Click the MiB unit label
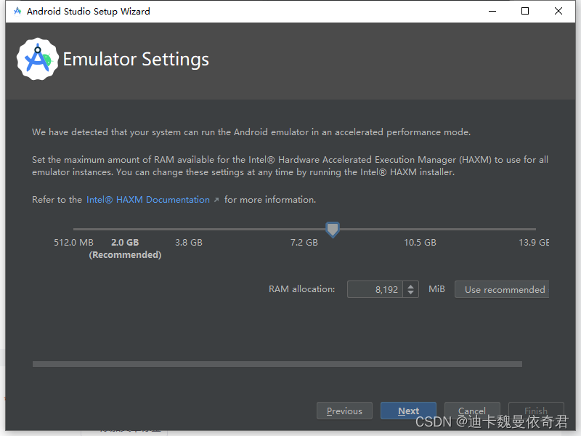Screen dimensions: 581x436 tap(436, 289)
